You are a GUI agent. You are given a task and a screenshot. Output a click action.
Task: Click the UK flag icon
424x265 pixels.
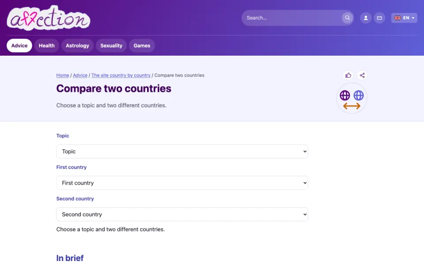pos(397,18)
